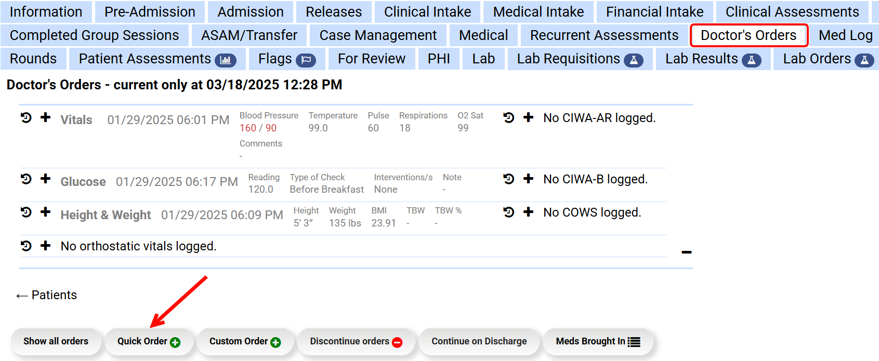Open Glucose history icon

(26, 179)
